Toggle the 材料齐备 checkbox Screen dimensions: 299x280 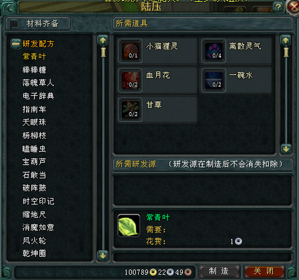point(14,23)
